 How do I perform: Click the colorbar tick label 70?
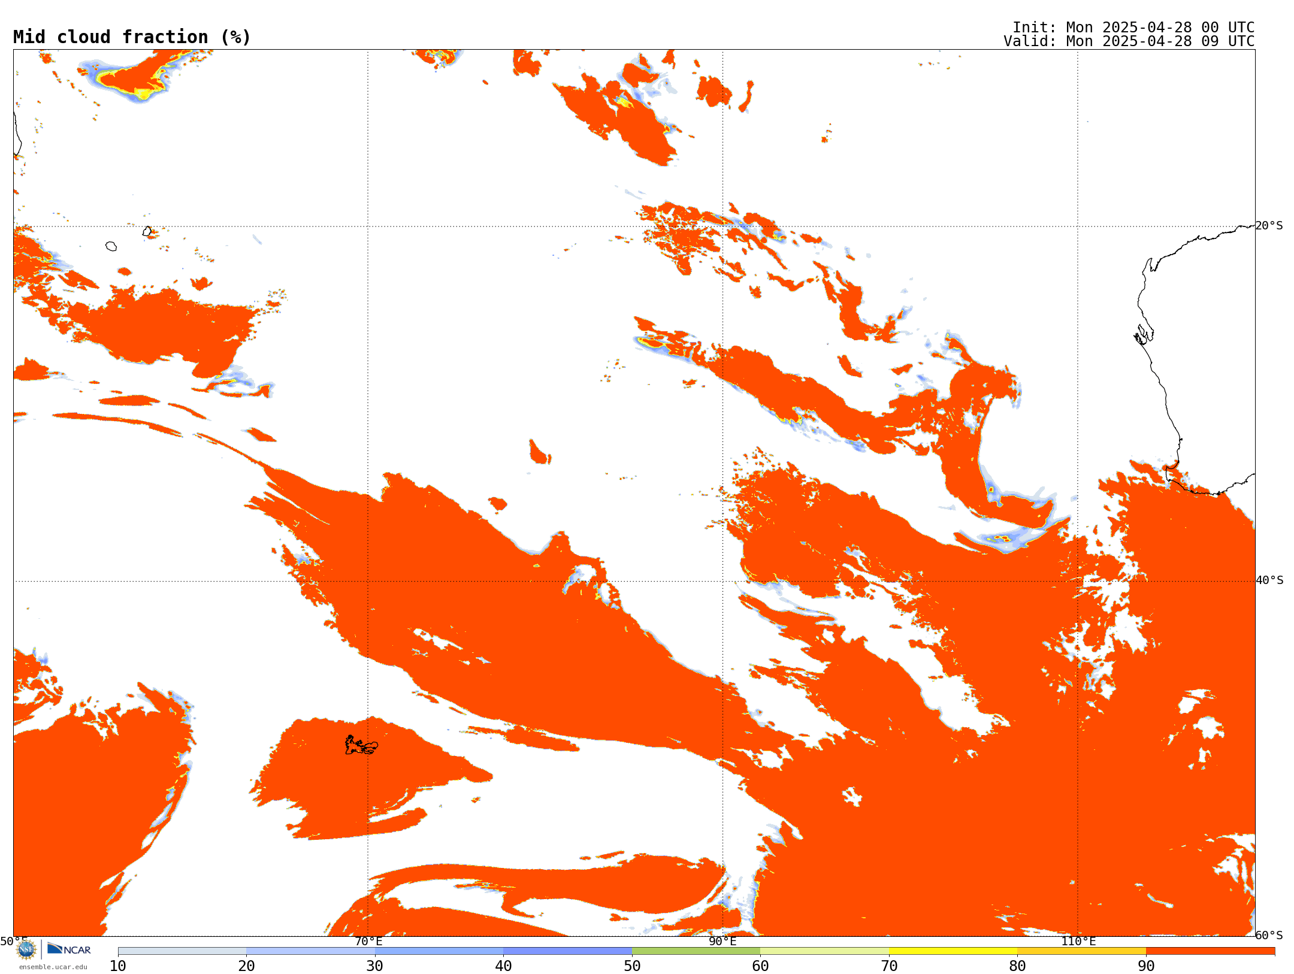pos(889,966)
